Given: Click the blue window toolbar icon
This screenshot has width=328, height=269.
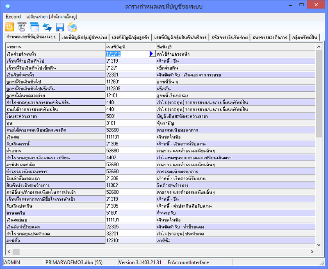Looking at the screenshot, I should point(34,27).
